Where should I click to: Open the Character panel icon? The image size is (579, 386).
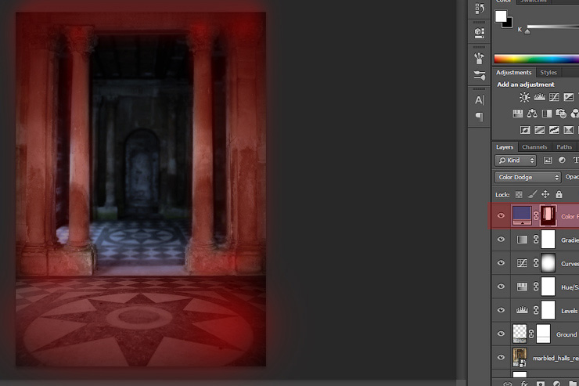[x=480, y=100]
